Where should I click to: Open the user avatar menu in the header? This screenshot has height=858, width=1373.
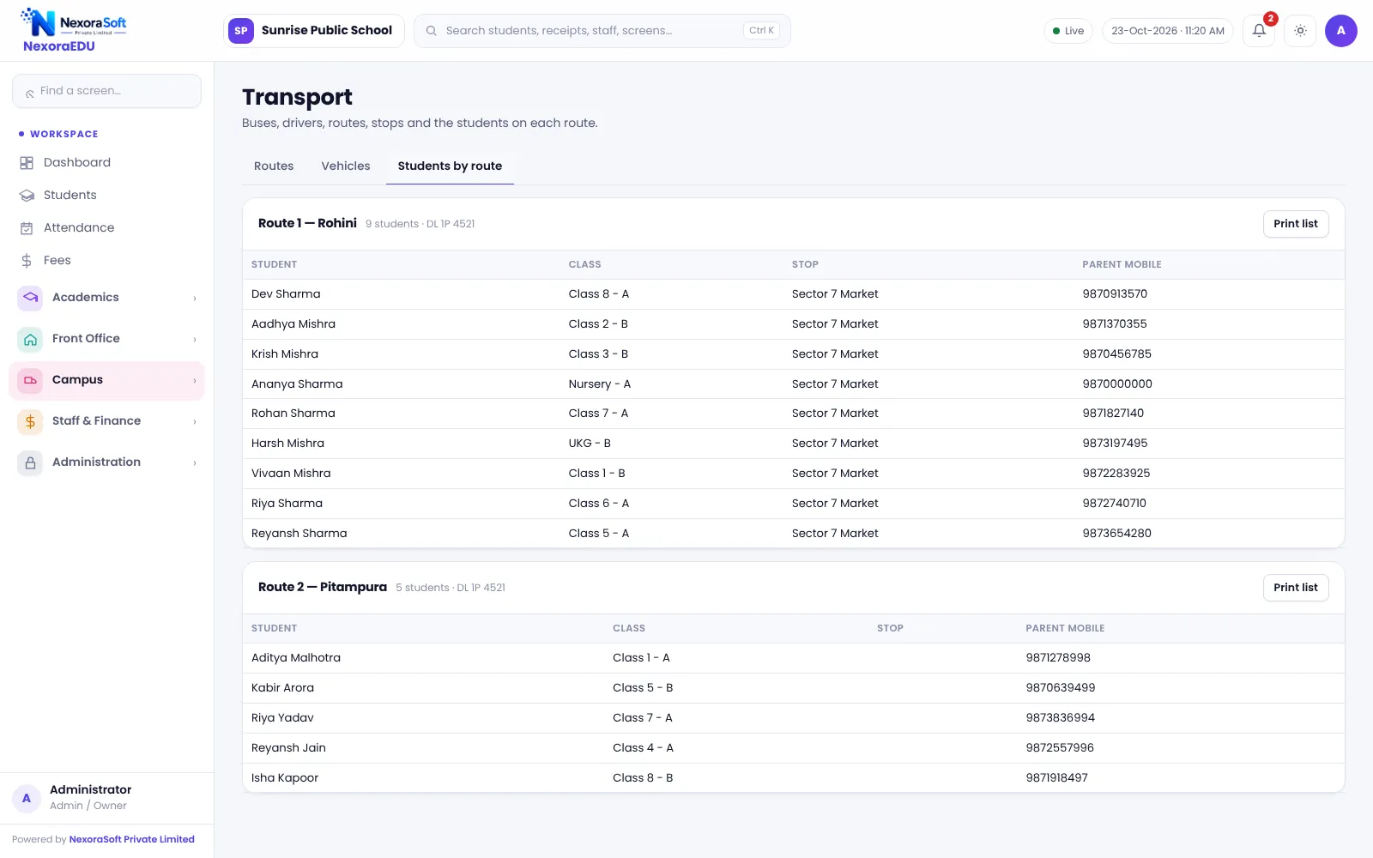click(x=1340, y=31)
